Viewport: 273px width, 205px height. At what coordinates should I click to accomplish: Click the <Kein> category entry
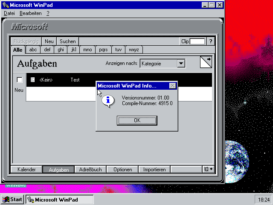[x=46, y=80]
